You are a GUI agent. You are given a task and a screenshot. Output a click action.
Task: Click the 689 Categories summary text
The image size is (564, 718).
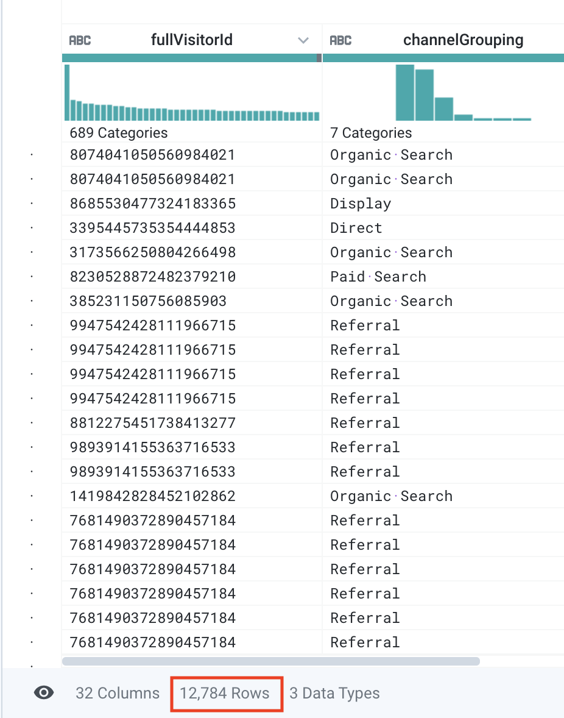pyautogui.click(x=118, y=133)
